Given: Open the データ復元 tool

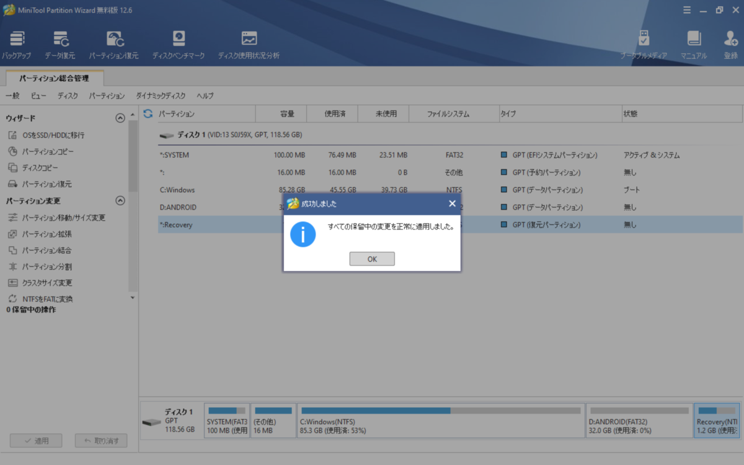Looking at the screenshot, I should coord(60,46).
